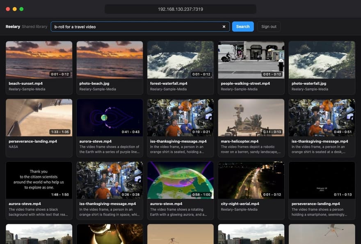Viewport: 361px width, 244px height.
Task: Click the '0:01 - 0:12' badge on beach-sunset.mp4
Action: coord(60,74)
